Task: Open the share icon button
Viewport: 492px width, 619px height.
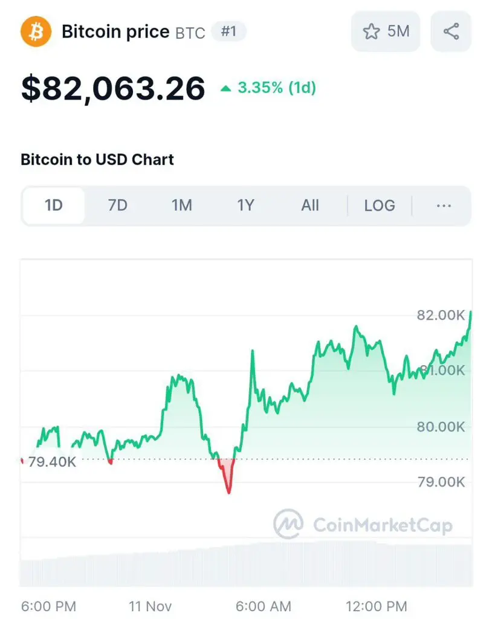Action: click(451, 31)
